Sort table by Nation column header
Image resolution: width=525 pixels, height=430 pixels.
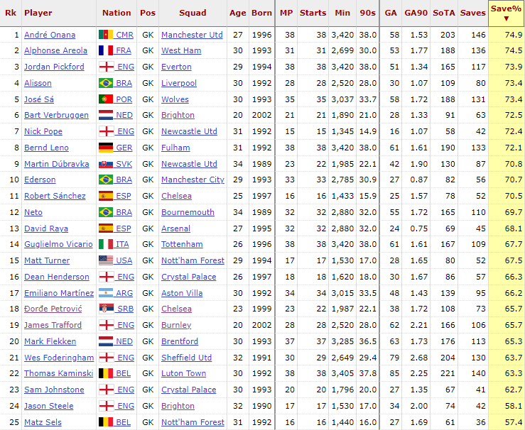pyautogui.click(x=117, y=13)
